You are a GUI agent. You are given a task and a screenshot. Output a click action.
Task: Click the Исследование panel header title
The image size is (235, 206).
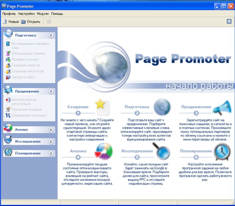coord(28,142)
